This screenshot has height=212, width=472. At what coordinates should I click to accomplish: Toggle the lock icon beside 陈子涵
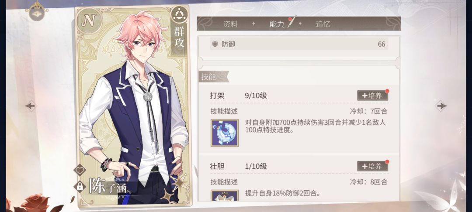[80, 186]
